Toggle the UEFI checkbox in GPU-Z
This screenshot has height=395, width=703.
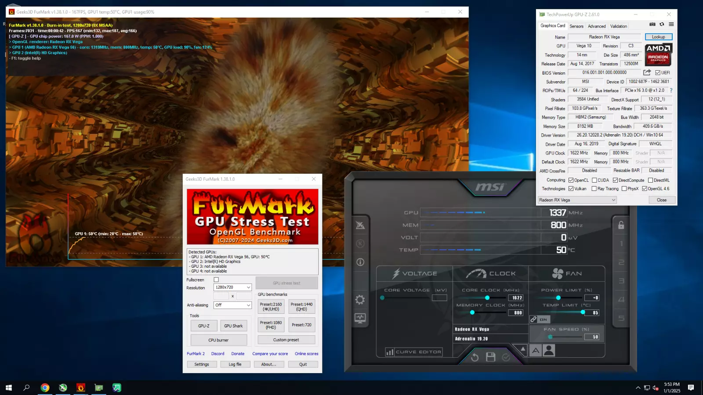pos(658,73)
